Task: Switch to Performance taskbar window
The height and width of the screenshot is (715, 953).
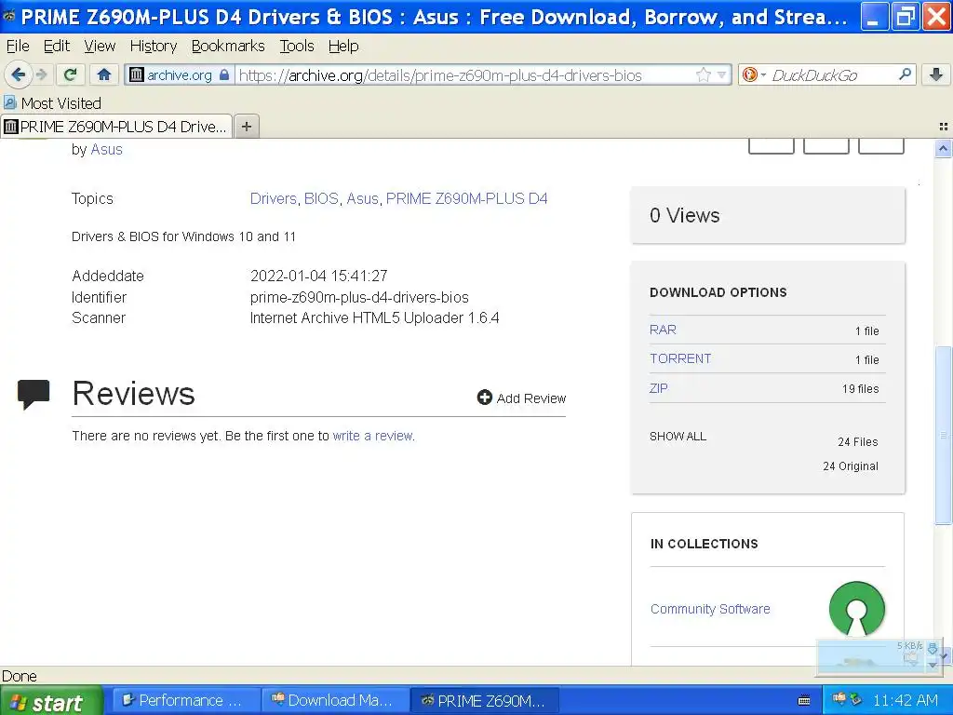Action: tap(187, 700)
